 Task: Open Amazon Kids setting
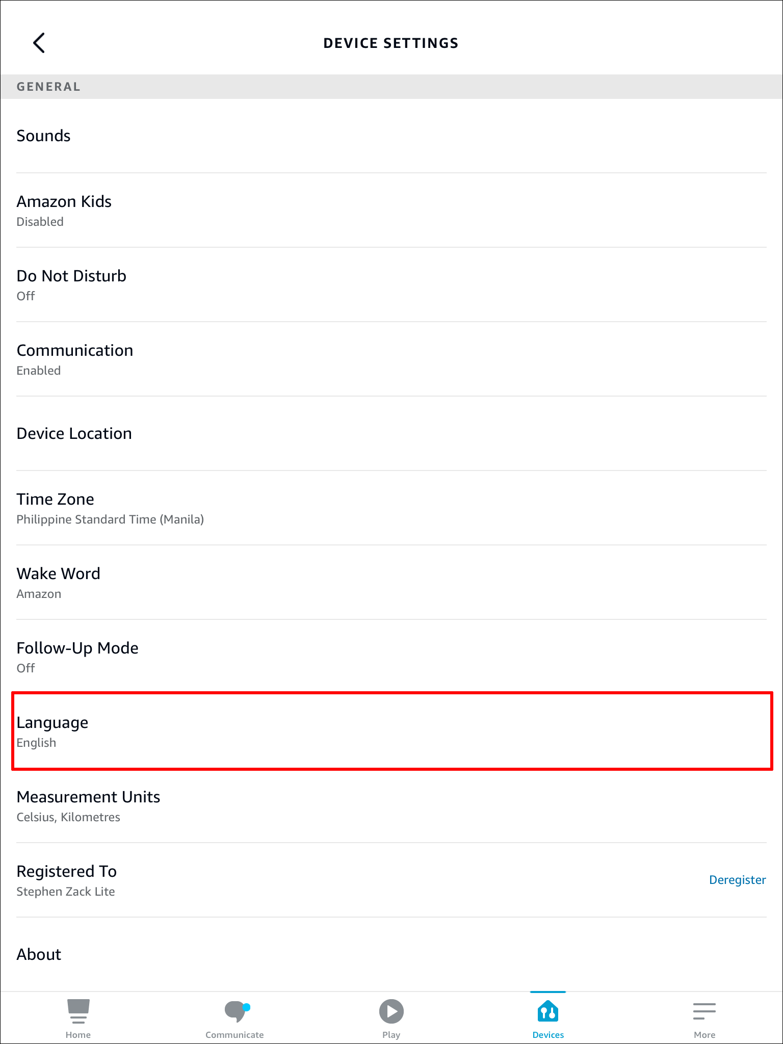[x=64, y=210]
